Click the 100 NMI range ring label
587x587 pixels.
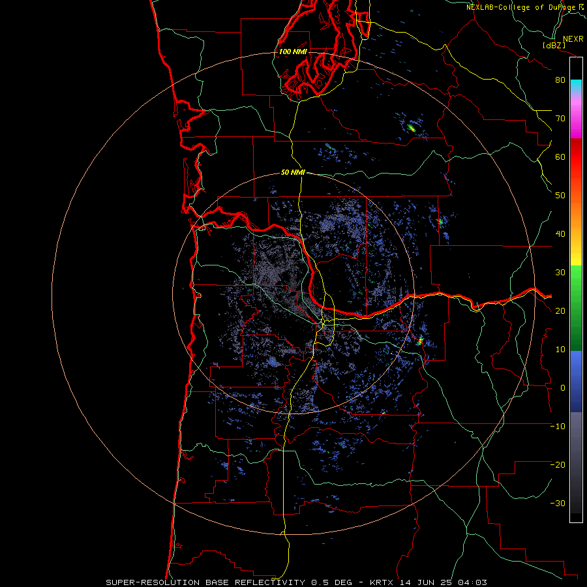[x=293, y=52]
